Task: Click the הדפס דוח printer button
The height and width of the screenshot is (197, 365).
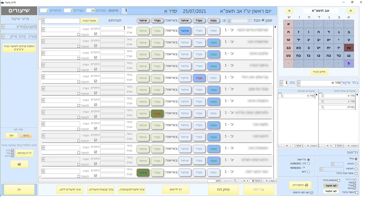Action: [300, 185]
